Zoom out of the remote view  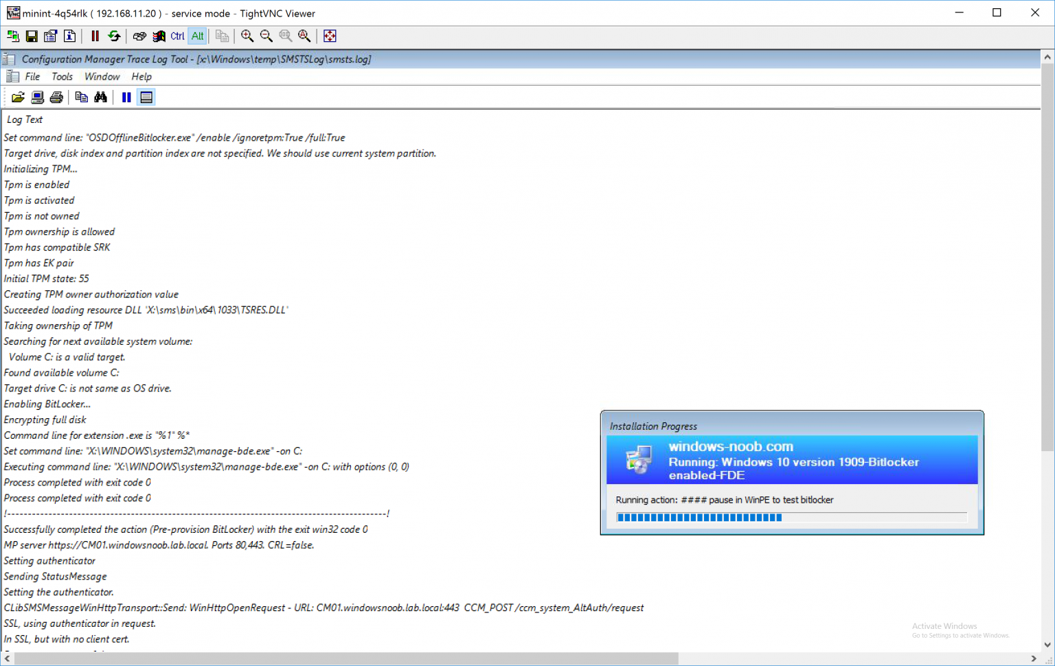pyautogui.click(x=266, y=36)
